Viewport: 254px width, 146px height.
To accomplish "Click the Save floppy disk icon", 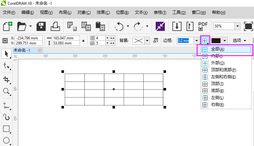I will pos(41,26).
